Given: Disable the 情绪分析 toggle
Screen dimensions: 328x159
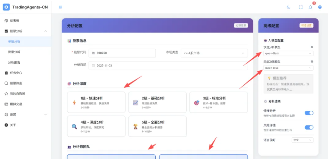Looking at the screenshot, I should [309, 113].
